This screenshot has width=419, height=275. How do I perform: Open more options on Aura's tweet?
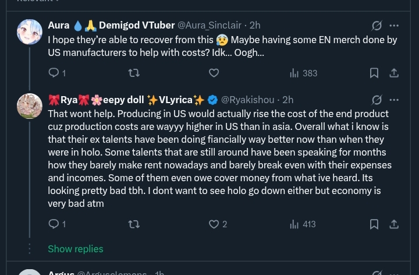(394, 26)
